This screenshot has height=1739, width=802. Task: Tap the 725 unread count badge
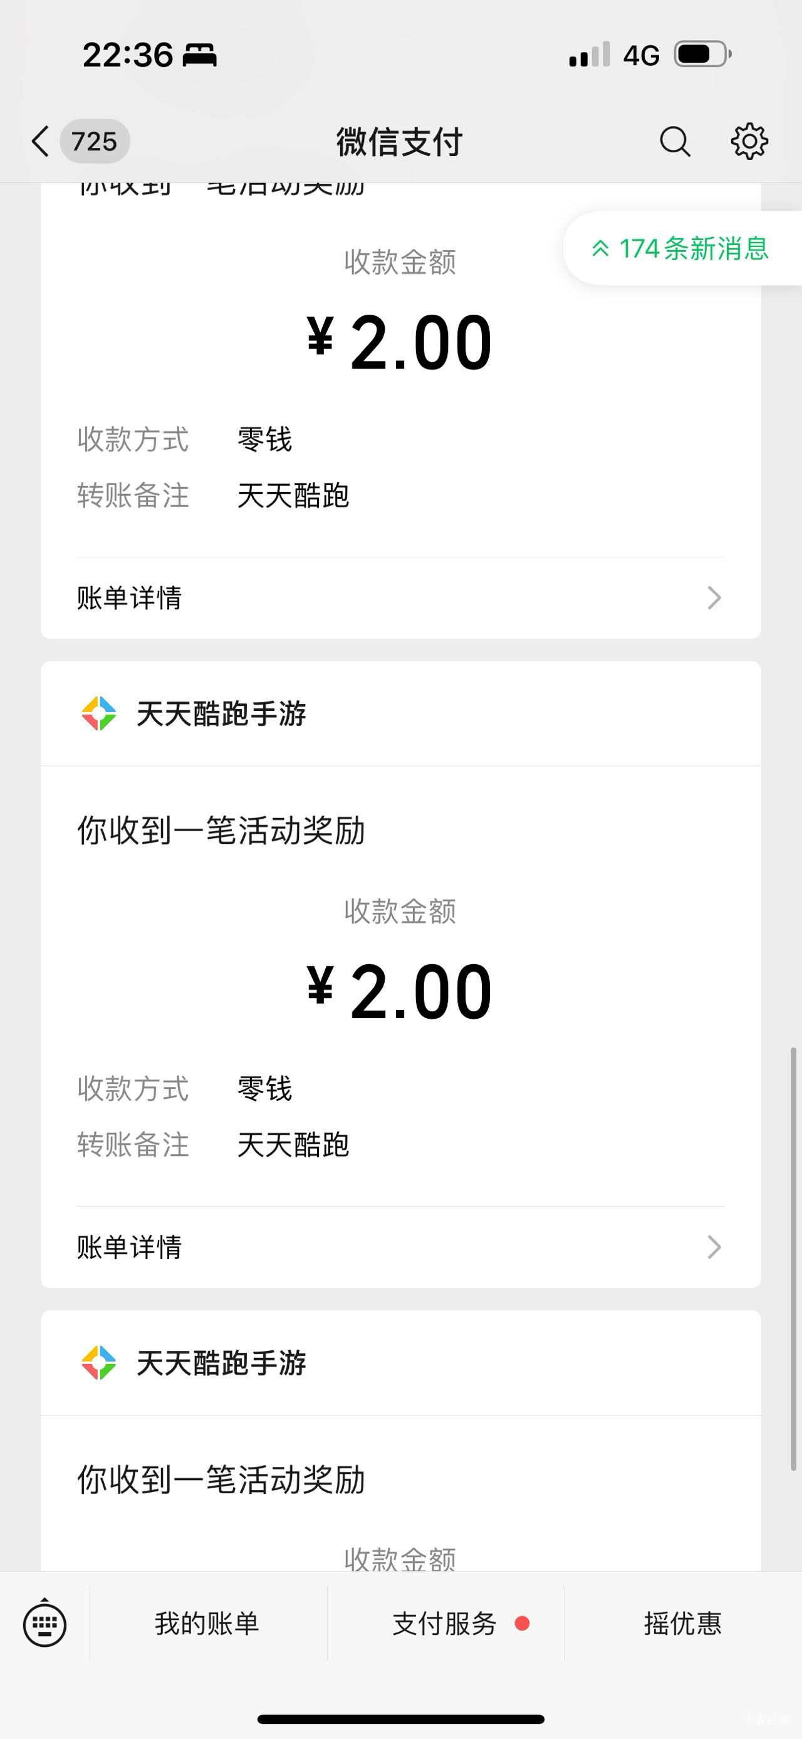point(95,142)
